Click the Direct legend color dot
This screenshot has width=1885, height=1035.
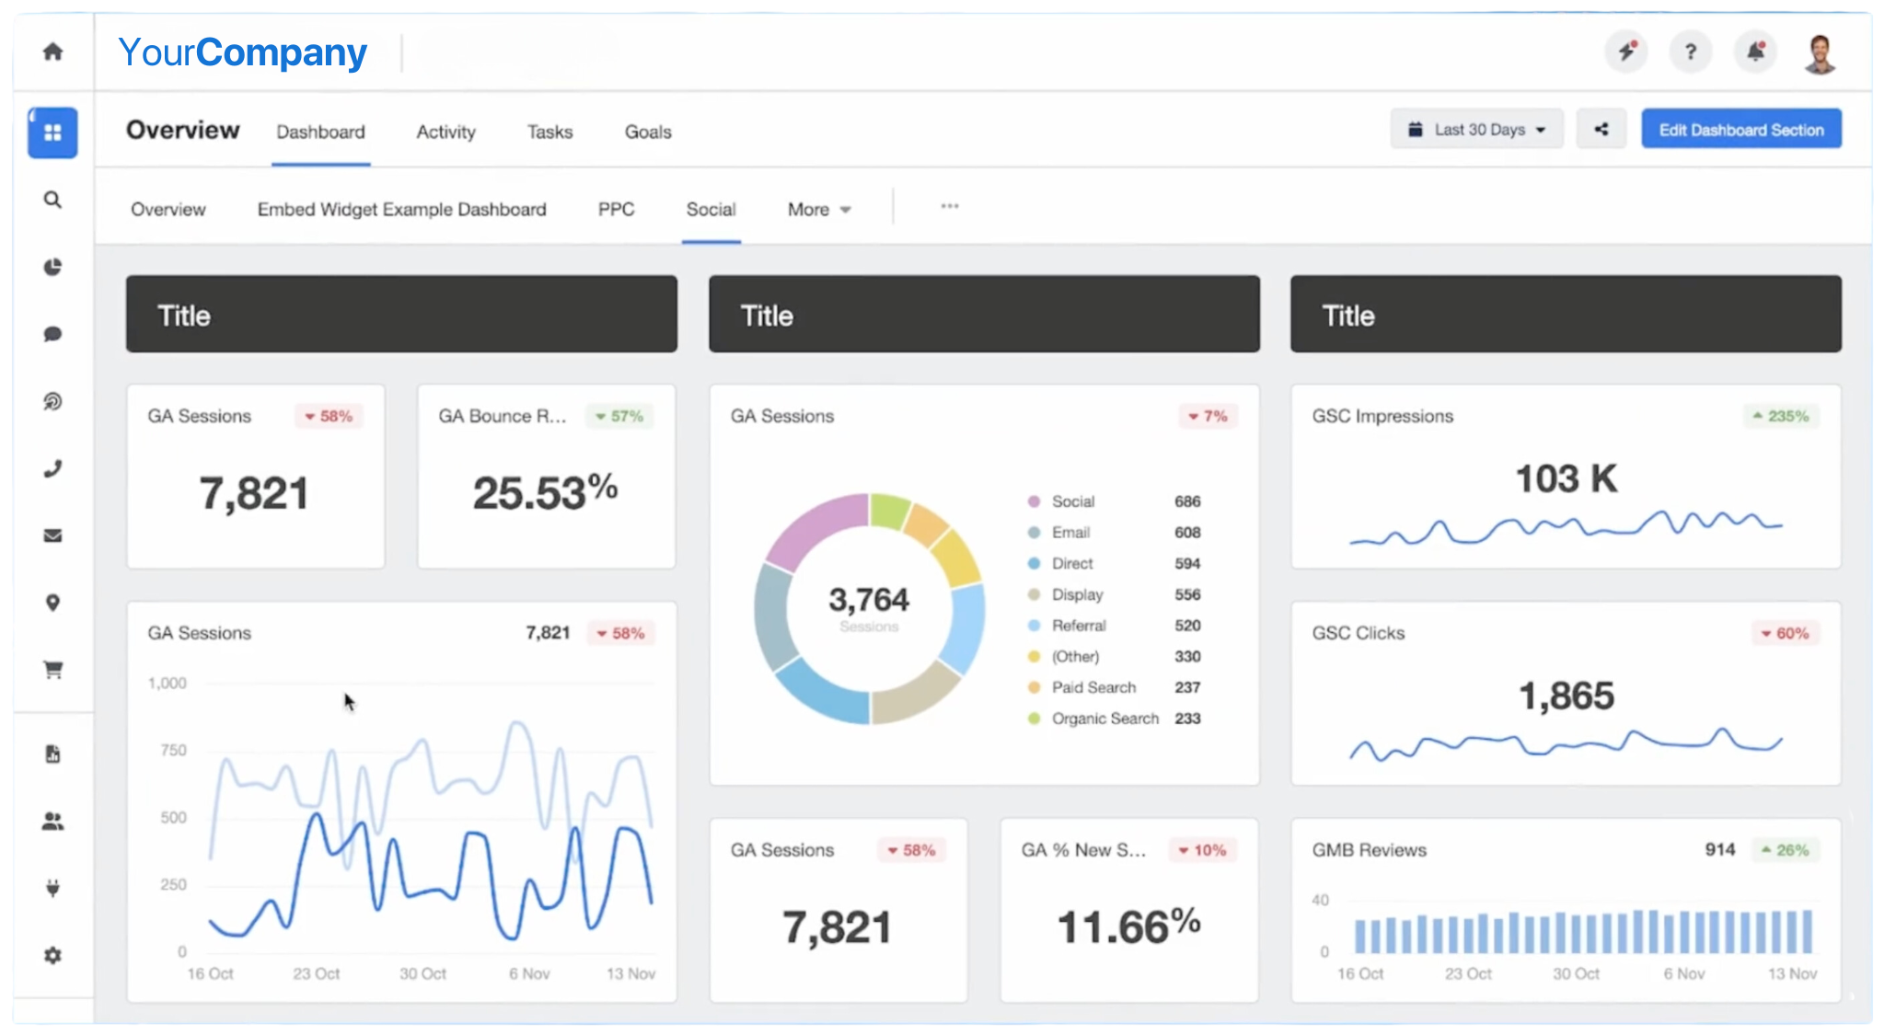(x=1034, y=563)
